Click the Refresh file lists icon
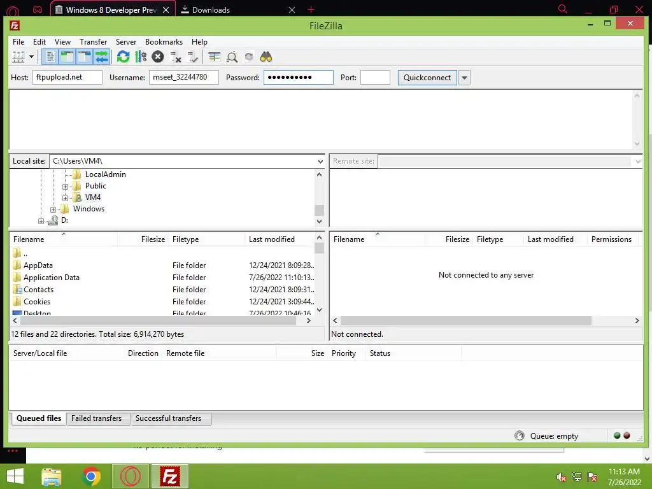652x489 pixels. (x=123, y=57)
